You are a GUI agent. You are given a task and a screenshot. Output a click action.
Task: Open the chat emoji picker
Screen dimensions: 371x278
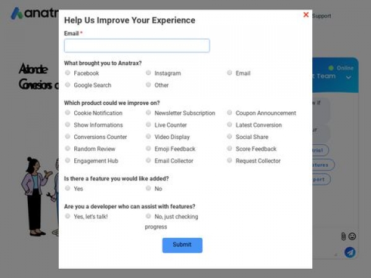[352, 237]
